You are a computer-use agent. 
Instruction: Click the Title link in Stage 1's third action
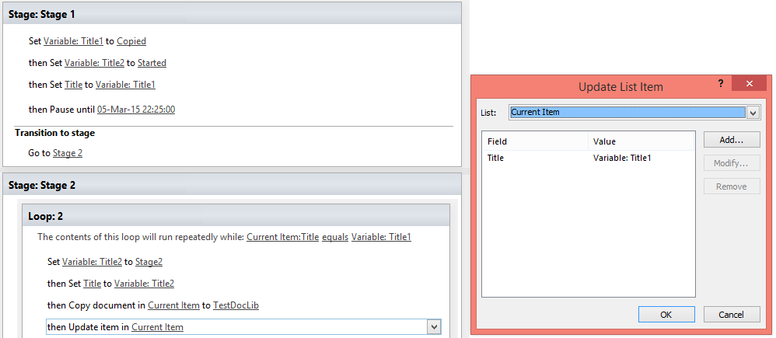[73, 85]
